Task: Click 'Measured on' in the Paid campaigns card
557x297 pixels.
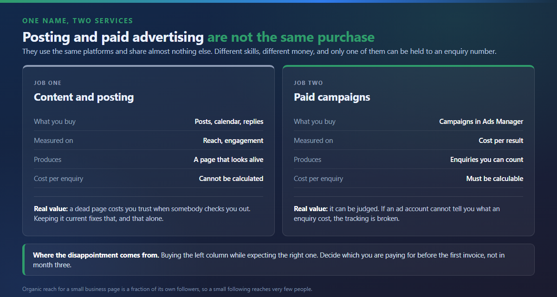Action: coord(313,141)
